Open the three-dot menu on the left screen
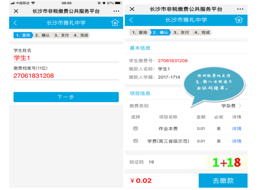Image resolution: width=259 pixels, height=190 pixels. [116, 11]
